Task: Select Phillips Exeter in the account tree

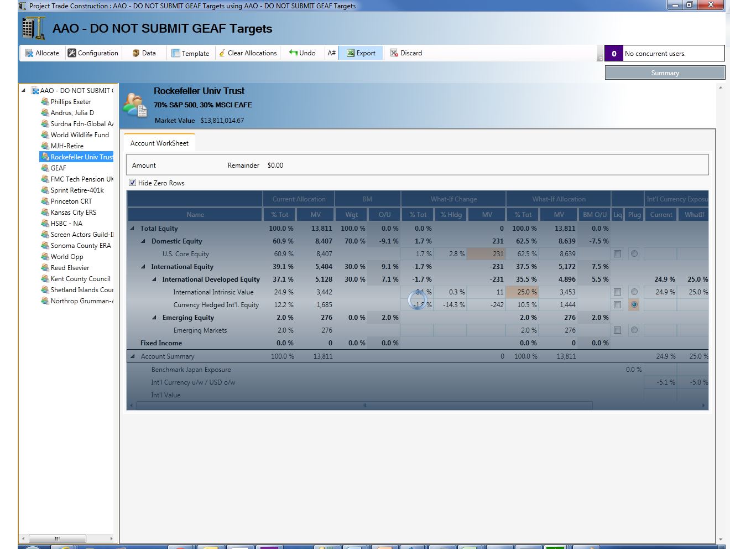Action: pyautogui.click(x=71, y=102)
